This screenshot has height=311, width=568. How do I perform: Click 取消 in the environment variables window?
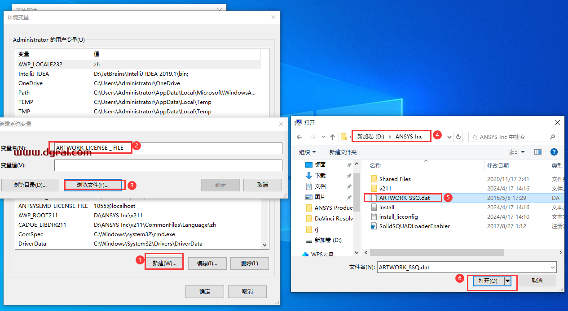coord(247,291)
